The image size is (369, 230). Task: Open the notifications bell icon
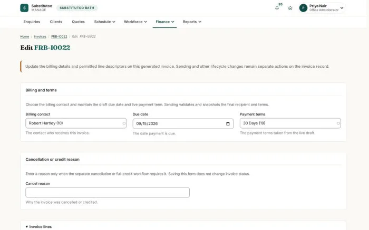pyautogui.click(x=277, y=8)
